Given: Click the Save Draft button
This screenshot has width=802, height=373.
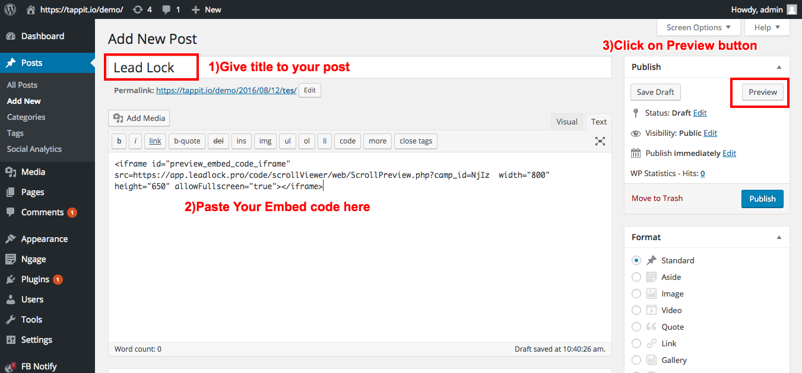Looking at the screenshot, I should tap(655, 92).
